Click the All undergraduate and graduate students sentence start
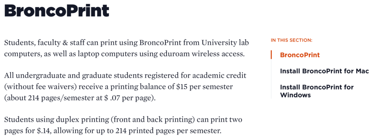Screen dimensions: 375x140 pos(62,76)
